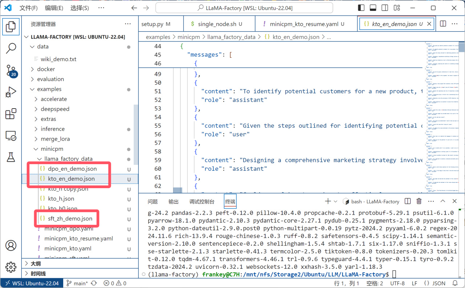Open the Manage gear in activity bar
This screenshot has width=465, height=288.
pos(11,267)
